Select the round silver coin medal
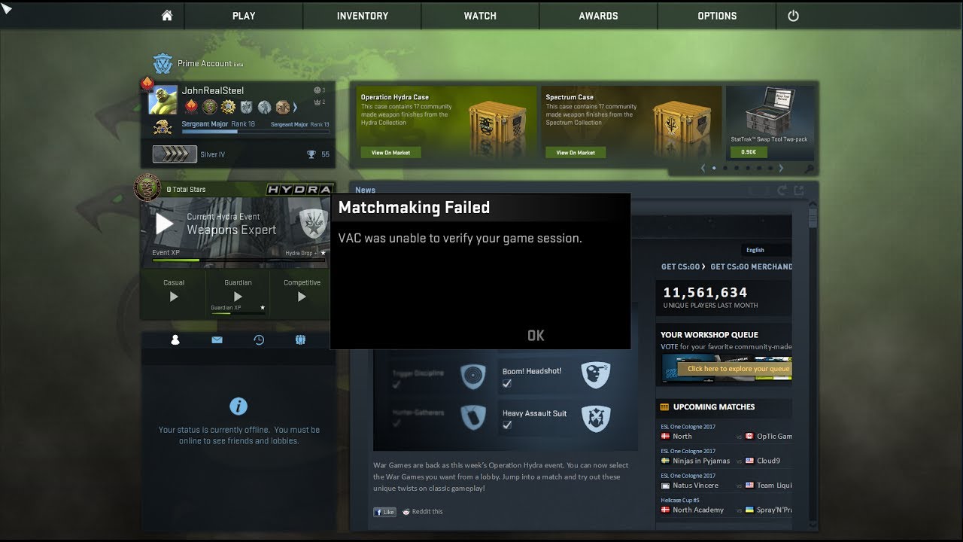963x542 pixels. point(264,107)
